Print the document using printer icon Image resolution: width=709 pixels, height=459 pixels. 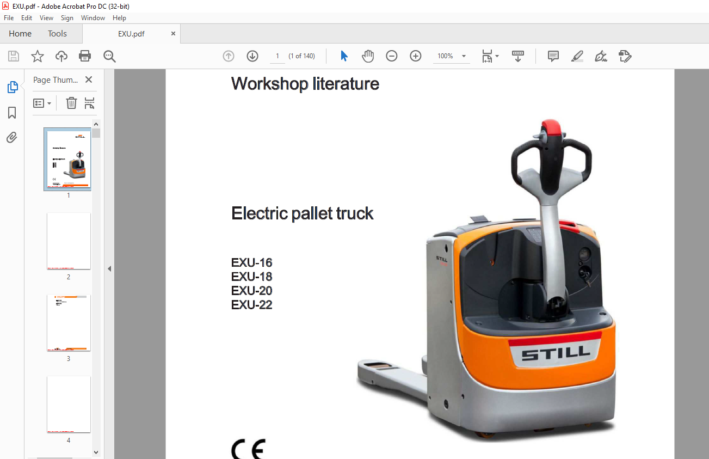point(85,56)
